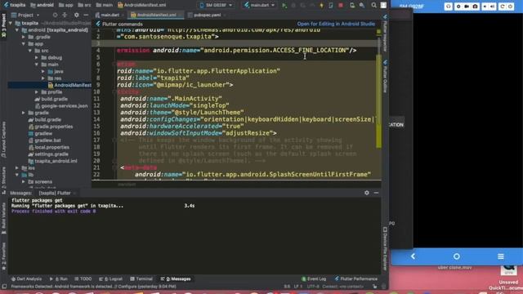Collapse the txapita root project node
The height and width of the screenshot is (294, 523).
11,24
